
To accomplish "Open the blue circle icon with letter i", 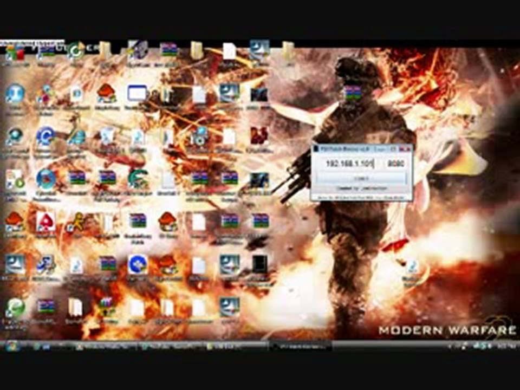I will [x=15, y=94].
